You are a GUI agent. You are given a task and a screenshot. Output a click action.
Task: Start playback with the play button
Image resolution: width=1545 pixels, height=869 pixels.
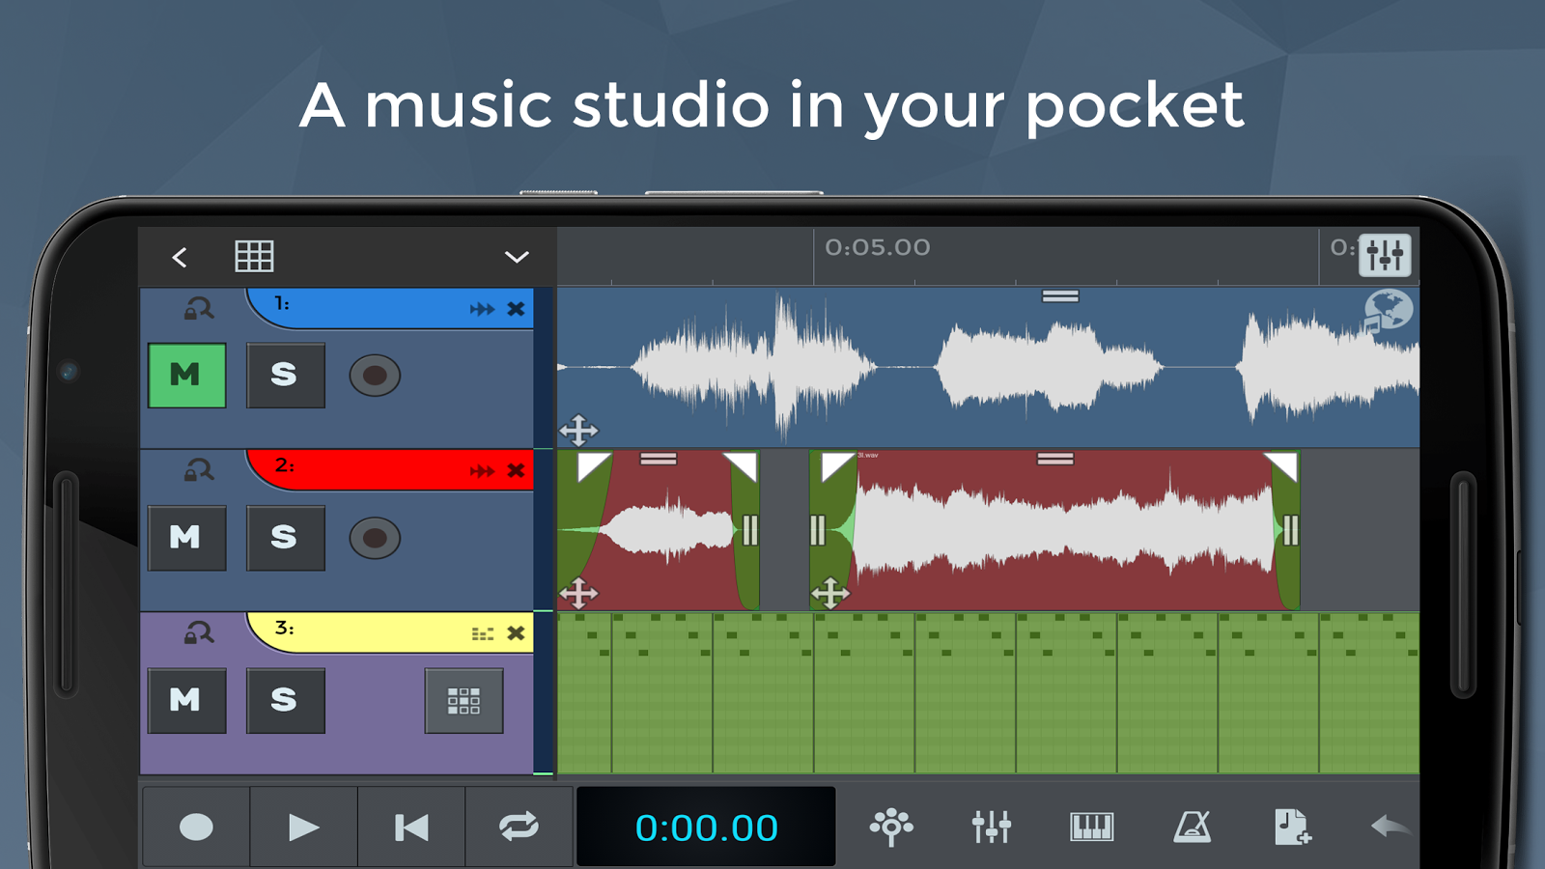(304, 827)
